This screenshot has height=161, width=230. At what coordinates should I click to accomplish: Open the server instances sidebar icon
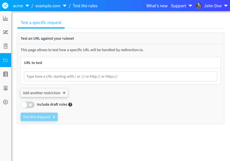5,74
